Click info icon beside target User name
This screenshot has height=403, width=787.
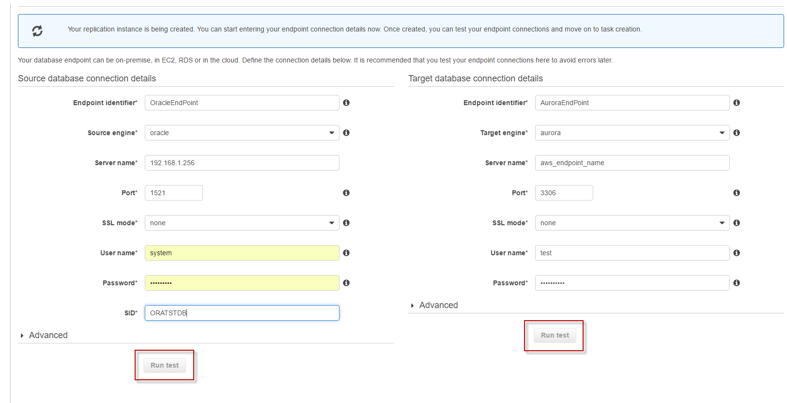[737, 253]
